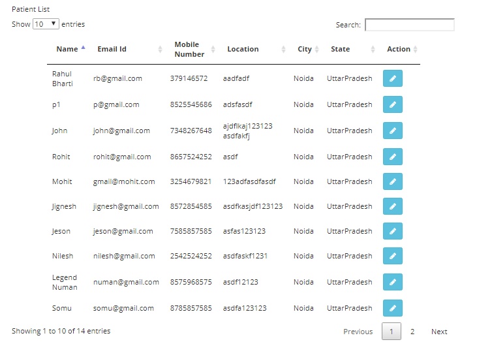Sort by Location column header
Screen dimensions: 477x342
[x=243, y=49]
